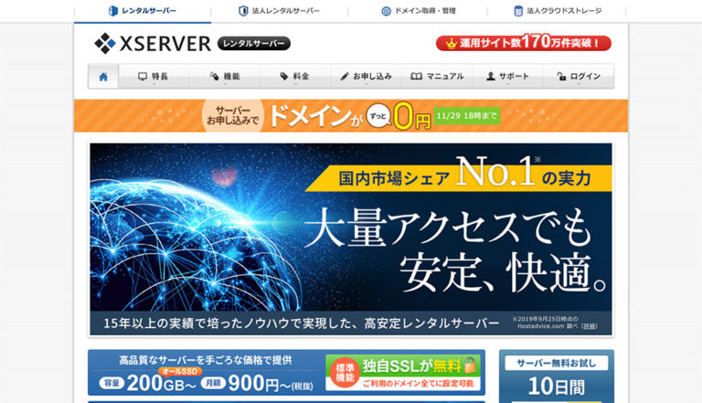Expand the dropdown arrow under サポート
Screen dimensions: 702x403
click(507, 84)
